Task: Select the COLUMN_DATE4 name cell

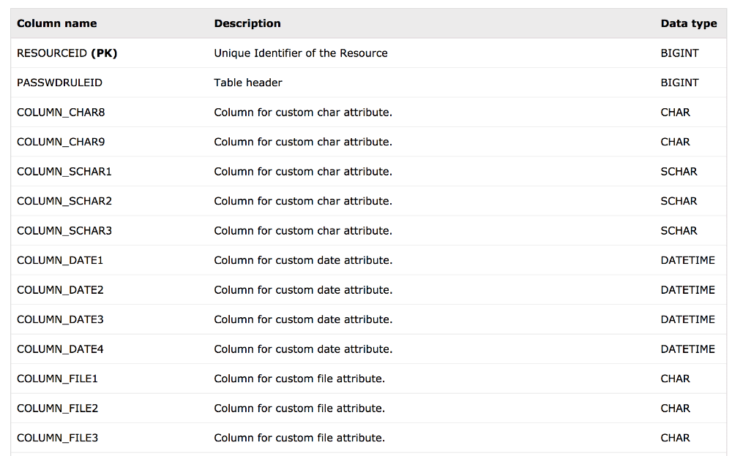Action: tap(60, 349)
